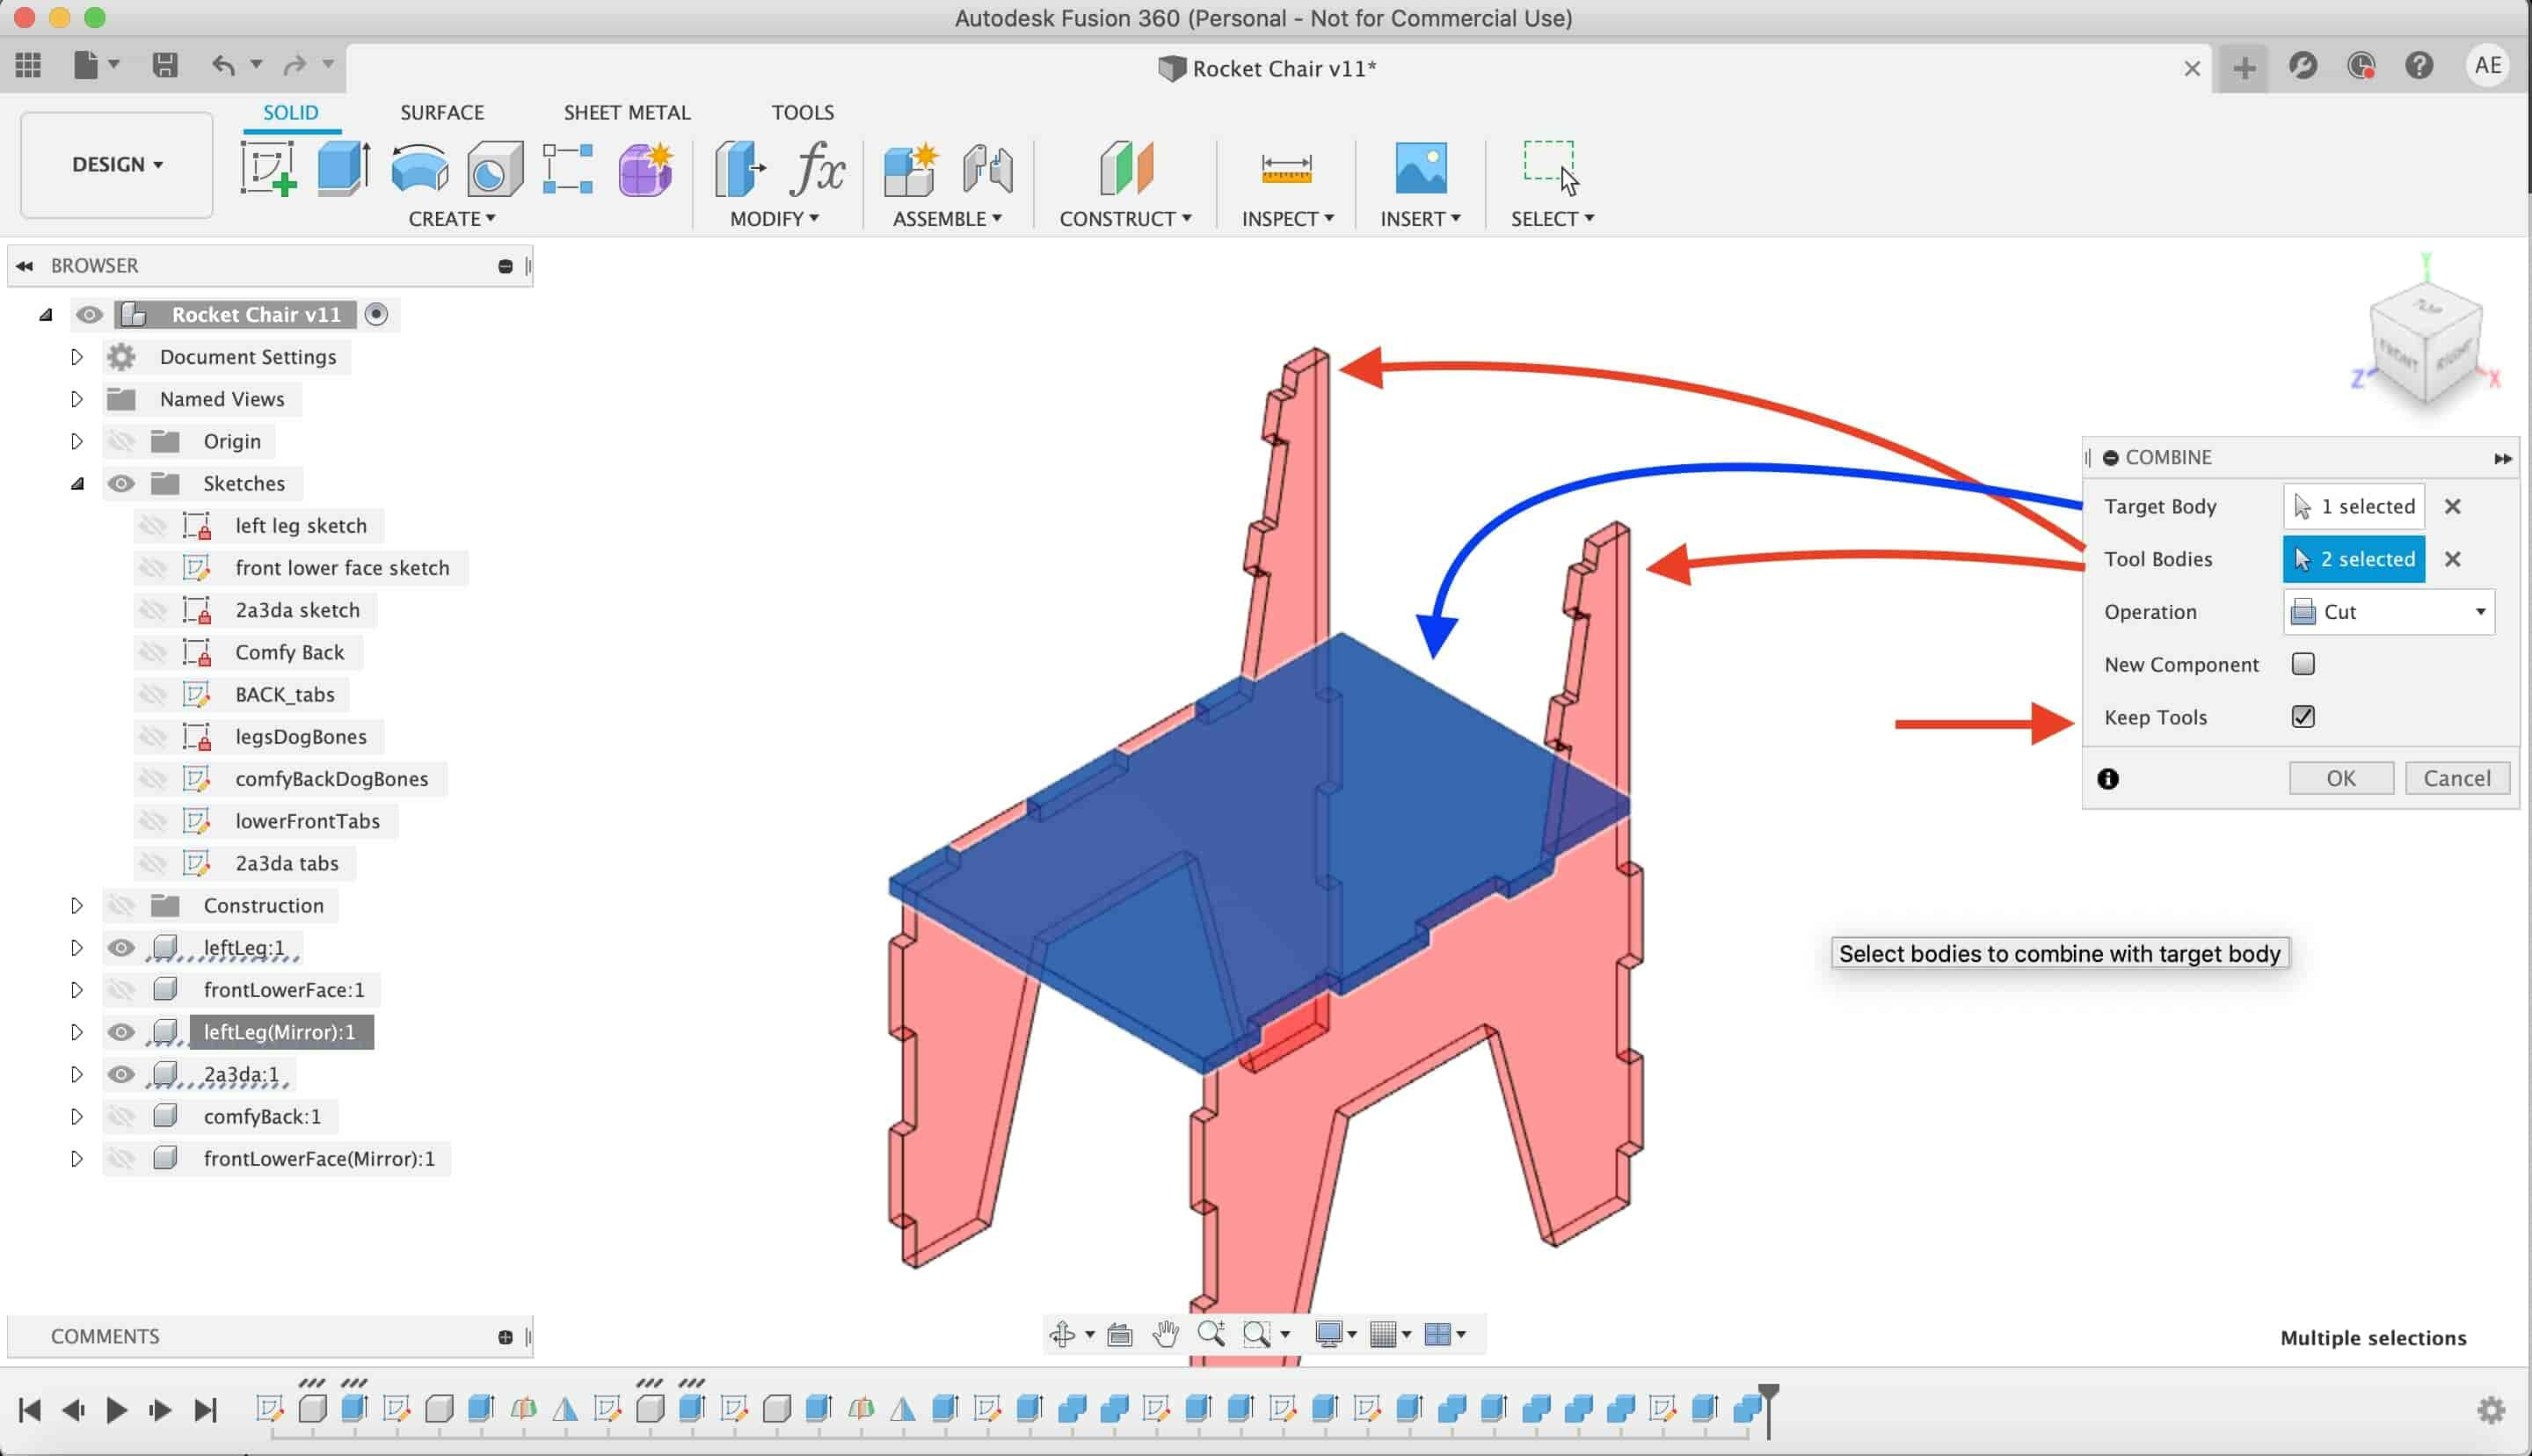The width and height of the screenshot is (2532, 1456).
Task: Show the comfyBack:1 component
Action: tap(121, 1116)
